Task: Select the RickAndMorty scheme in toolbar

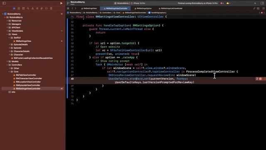Action: click(x=122, y=3)
